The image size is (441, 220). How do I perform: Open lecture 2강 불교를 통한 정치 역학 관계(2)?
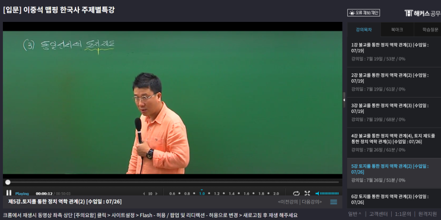point(394,82)
